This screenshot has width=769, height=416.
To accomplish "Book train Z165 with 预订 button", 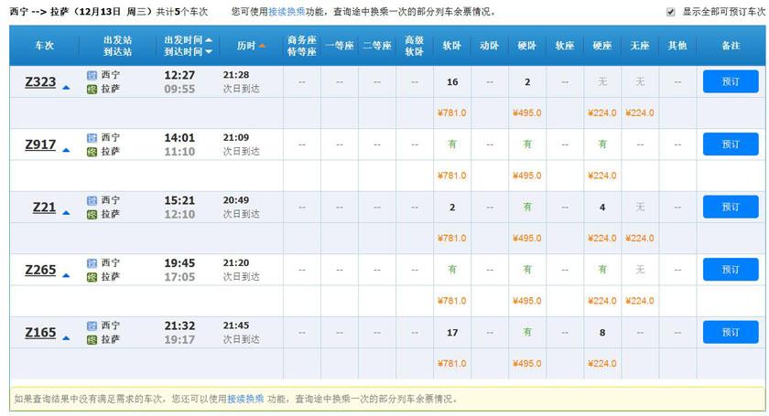I will tap(731, 332).
